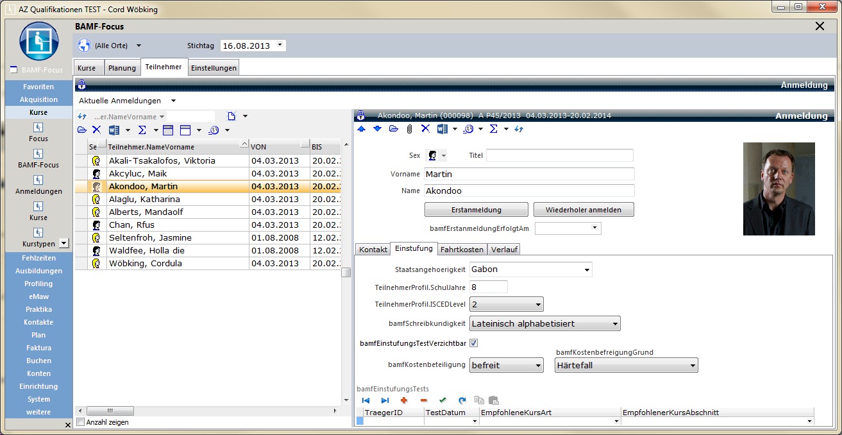This screenshot has height=435, width=842.
Task: Open the Stichtag date dropdown
Action: pyautogui.click(x=280, y=46)
